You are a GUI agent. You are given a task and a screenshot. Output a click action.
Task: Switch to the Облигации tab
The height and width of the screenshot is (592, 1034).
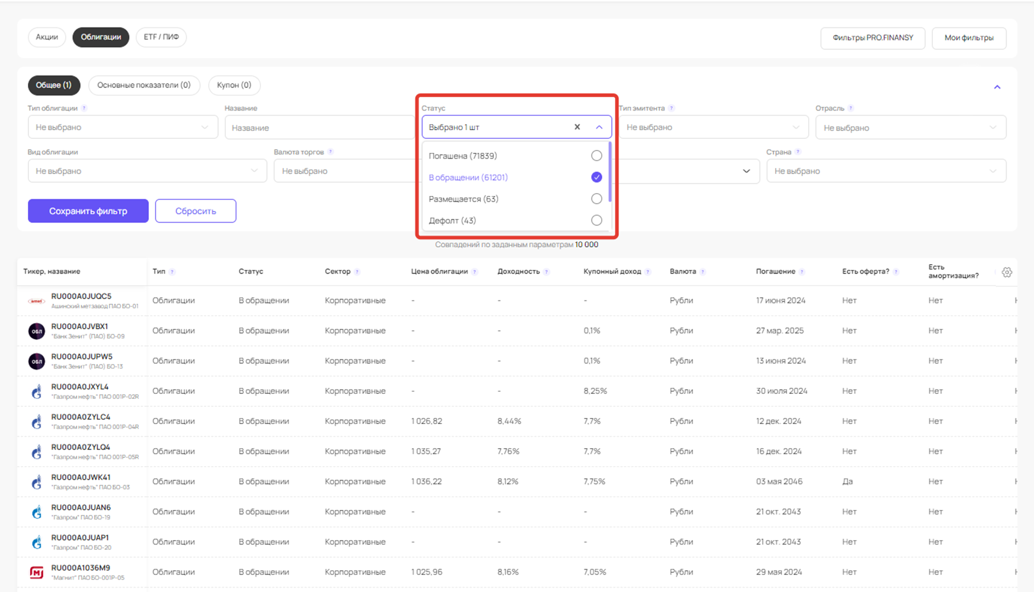point(101,37)
